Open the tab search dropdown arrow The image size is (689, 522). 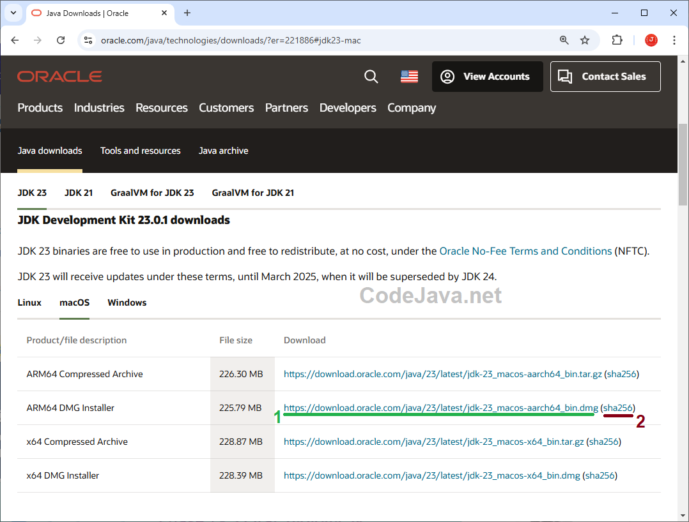tap(13, 13)
